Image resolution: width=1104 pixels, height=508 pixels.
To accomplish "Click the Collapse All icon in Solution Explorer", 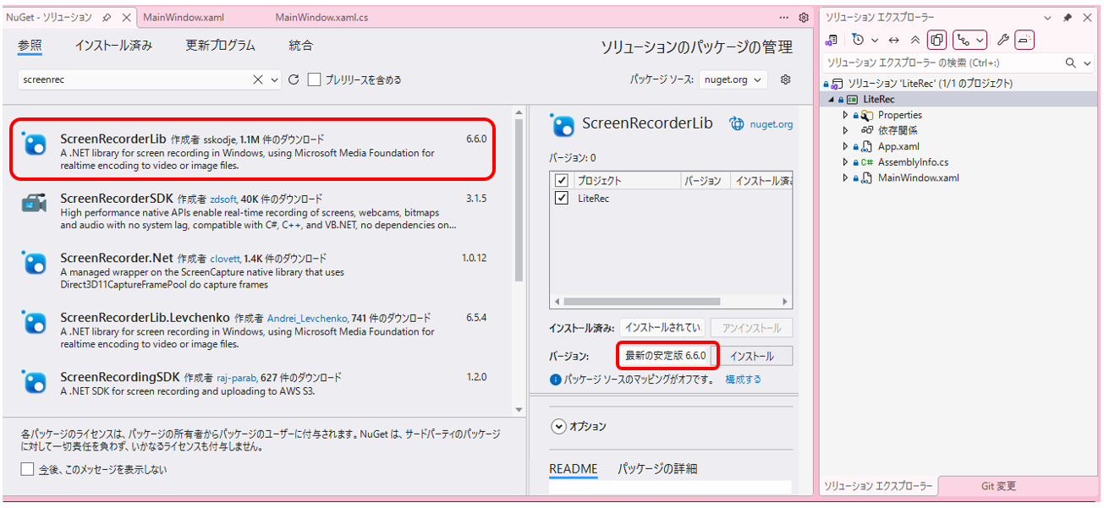I will tap(915, 40).
